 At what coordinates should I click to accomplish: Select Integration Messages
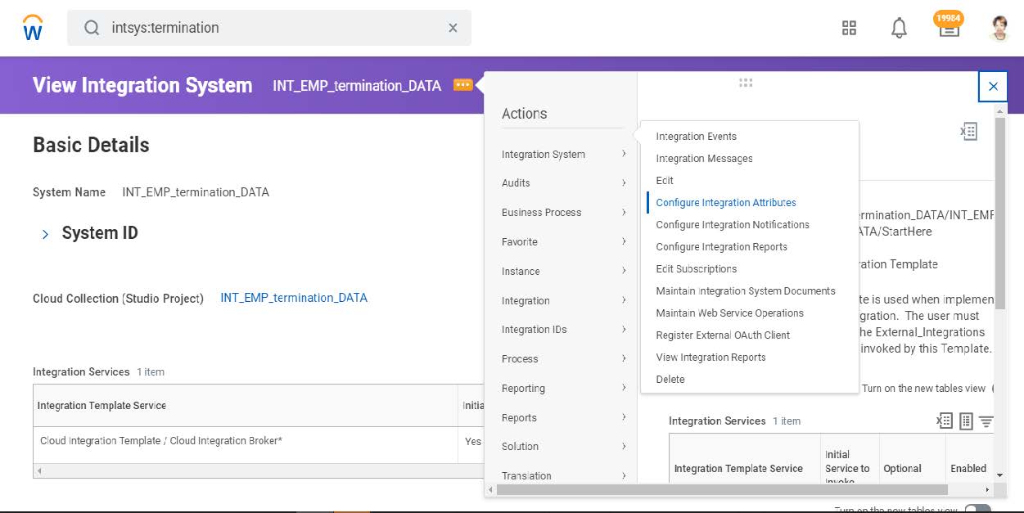(704, 159)
